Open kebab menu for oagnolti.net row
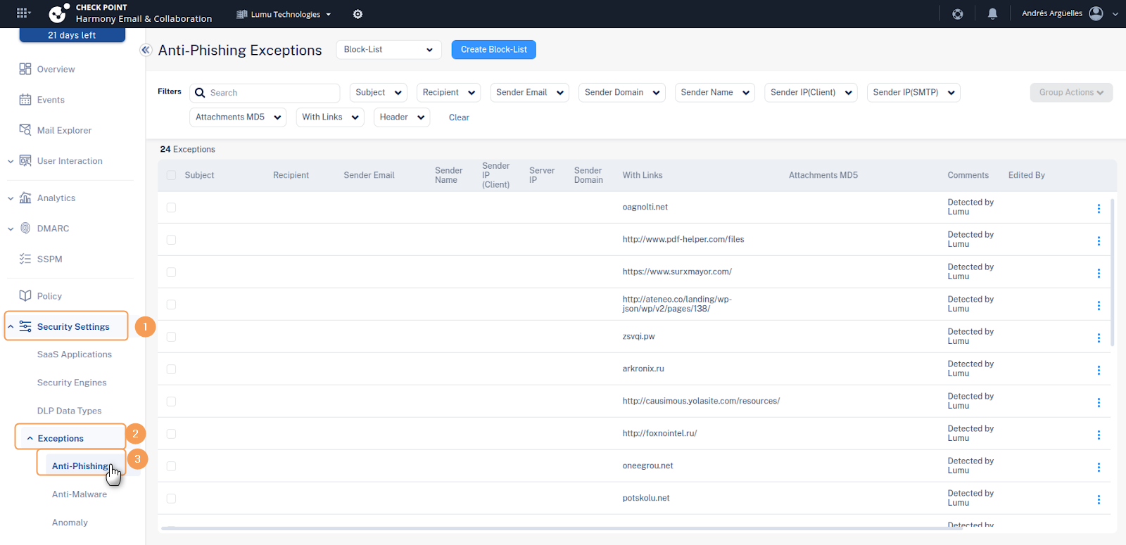1126x545 pixels. (1099, 209)
